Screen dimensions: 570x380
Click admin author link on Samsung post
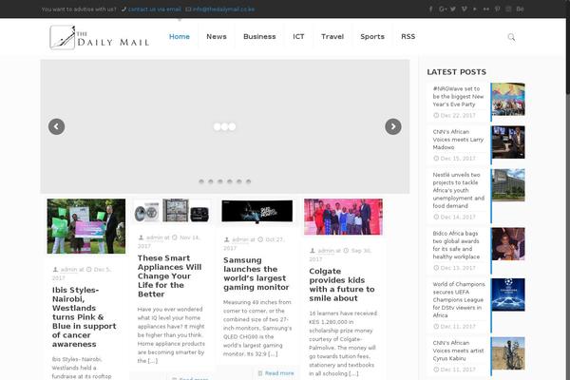coord(240,239)
